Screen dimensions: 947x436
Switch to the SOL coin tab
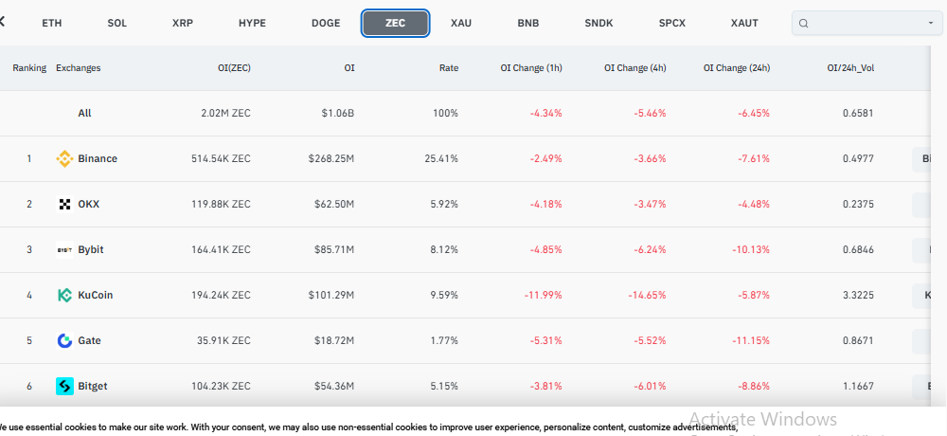click(117, 24)
